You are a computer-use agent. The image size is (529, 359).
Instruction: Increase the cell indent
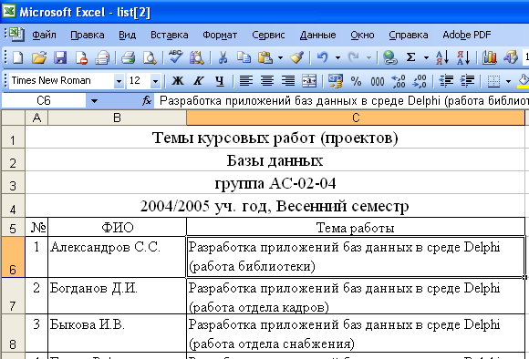click(467, 81)
